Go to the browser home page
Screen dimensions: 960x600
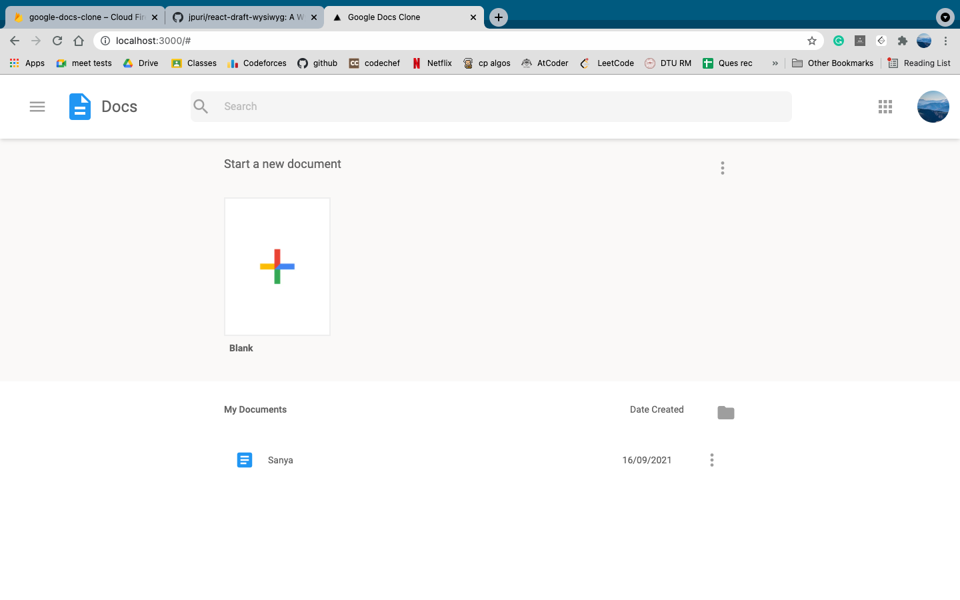[x=79, y=41]
